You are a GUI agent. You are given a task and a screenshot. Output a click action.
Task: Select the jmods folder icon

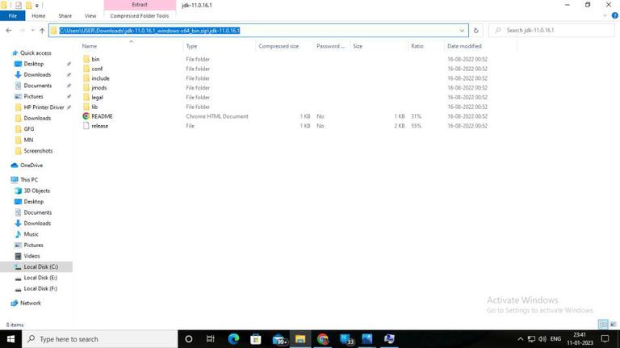[x=86, y=88]
